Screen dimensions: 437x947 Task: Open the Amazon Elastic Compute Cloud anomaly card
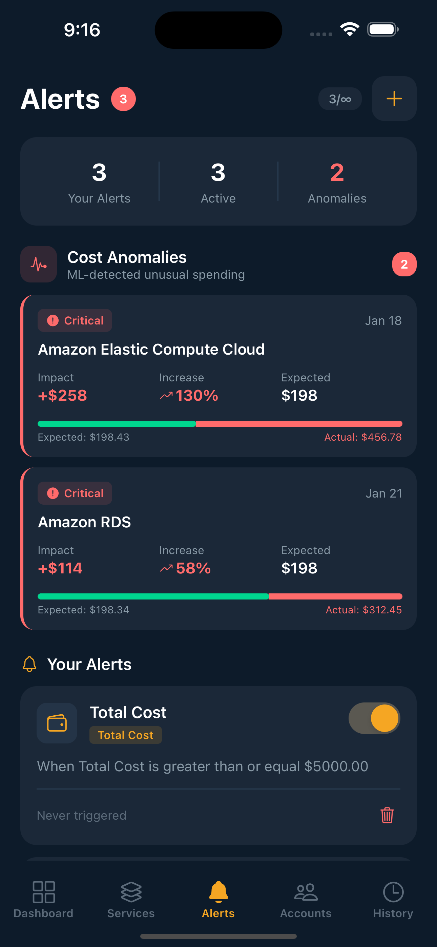click(218, 375)
